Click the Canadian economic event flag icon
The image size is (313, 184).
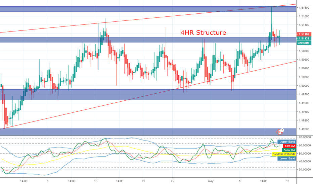pyautogui.click(x=280, y=132)
